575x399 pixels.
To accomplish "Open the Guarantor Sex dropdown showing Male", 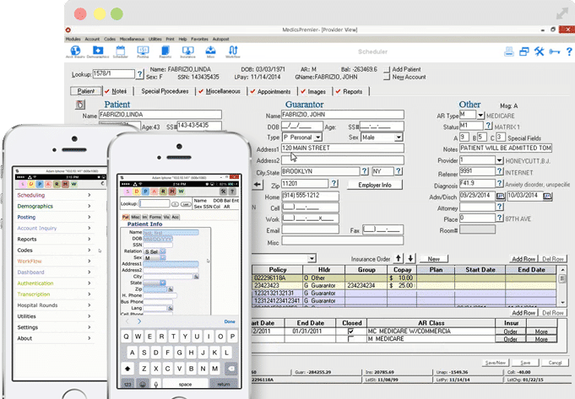I will [399, 137].
